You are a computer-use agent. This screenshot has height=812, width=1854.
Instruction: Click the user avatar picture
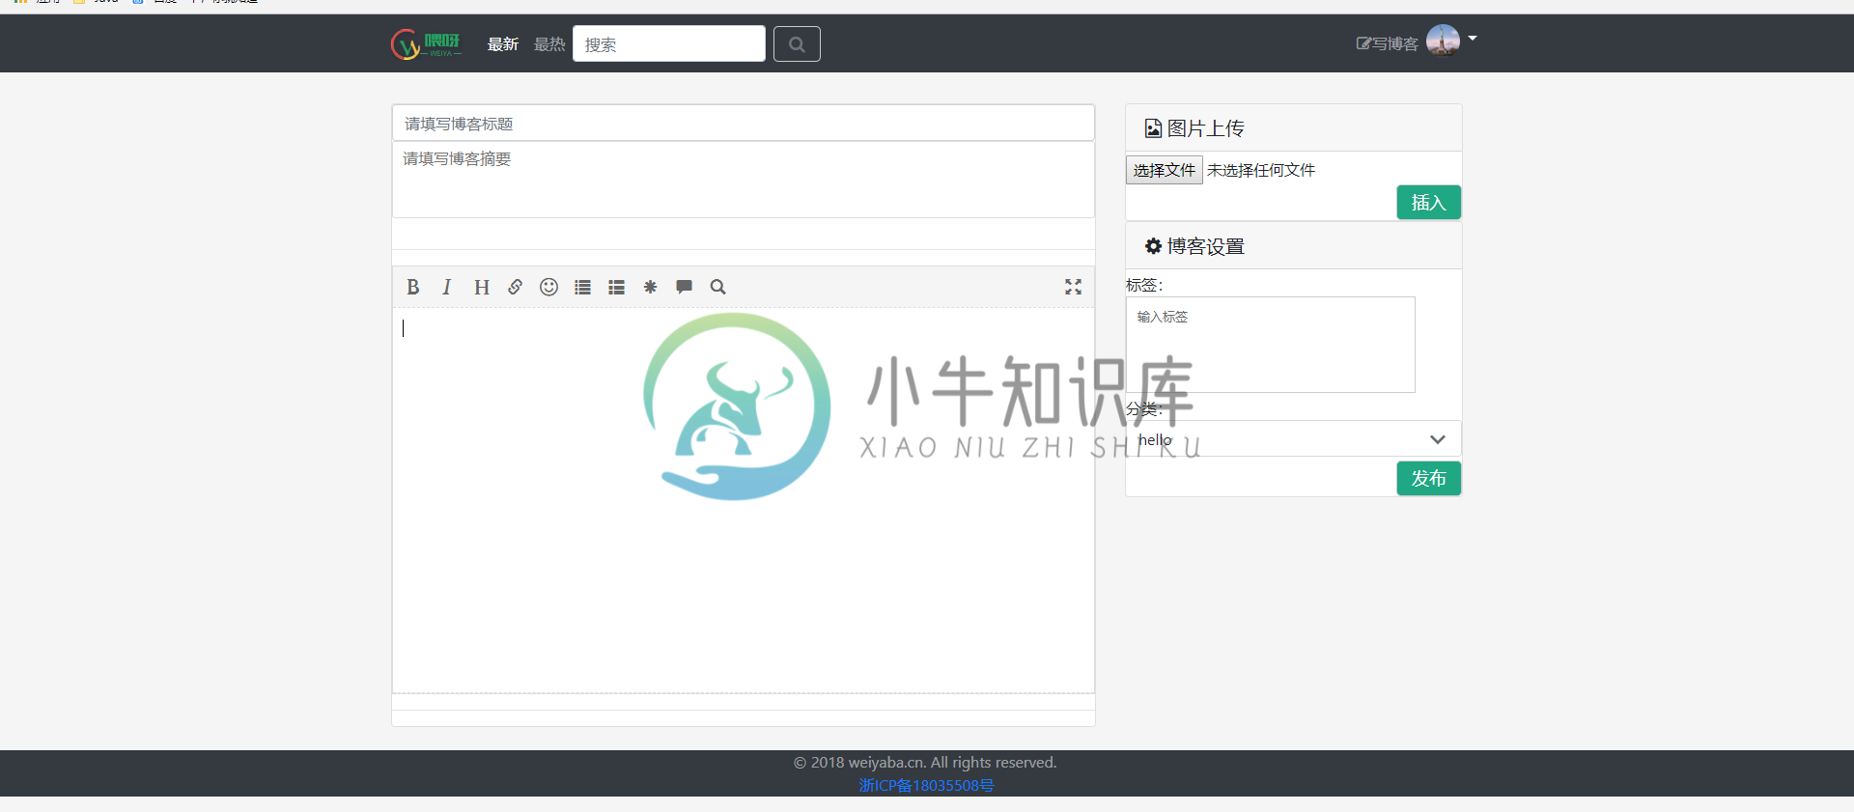tap(1443, 41)
